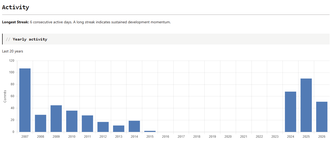Click the 2009 commits bar
The height and width of the screenshot is (143, 332).
(x=56, y=119)
